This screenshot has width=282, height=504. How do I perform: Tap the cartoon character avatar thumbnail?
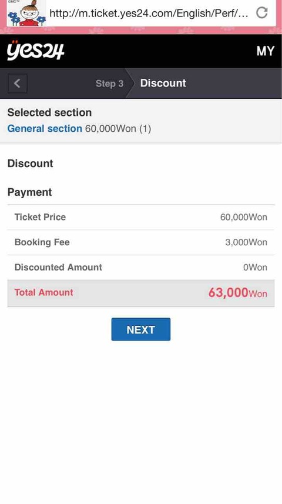tap(26, 13)
